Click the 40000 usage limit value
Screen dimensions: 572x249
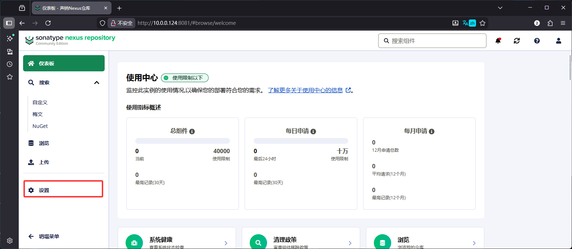click(x=222, y=151)
